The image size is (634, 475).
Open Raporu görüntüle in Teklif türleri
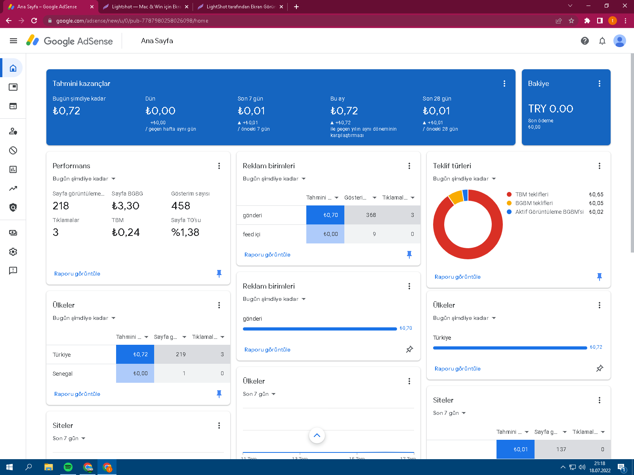point(458,277)
